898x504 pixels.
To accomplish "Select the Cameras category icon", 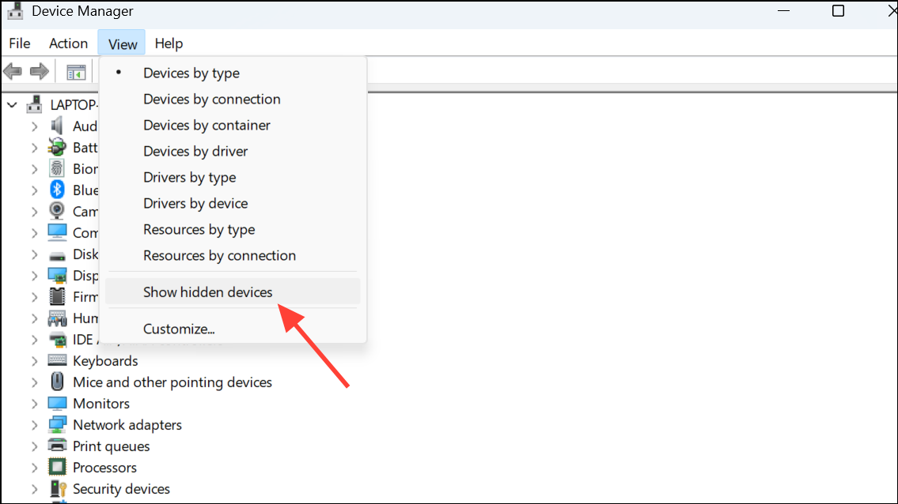I will tap(58, 211).
